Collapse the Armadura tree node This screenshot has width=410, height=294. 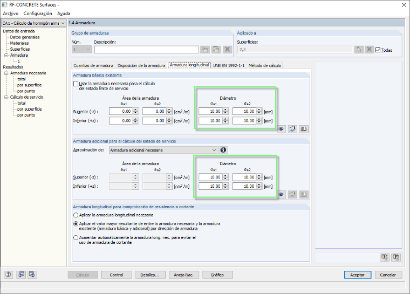[x=6, y=55]
